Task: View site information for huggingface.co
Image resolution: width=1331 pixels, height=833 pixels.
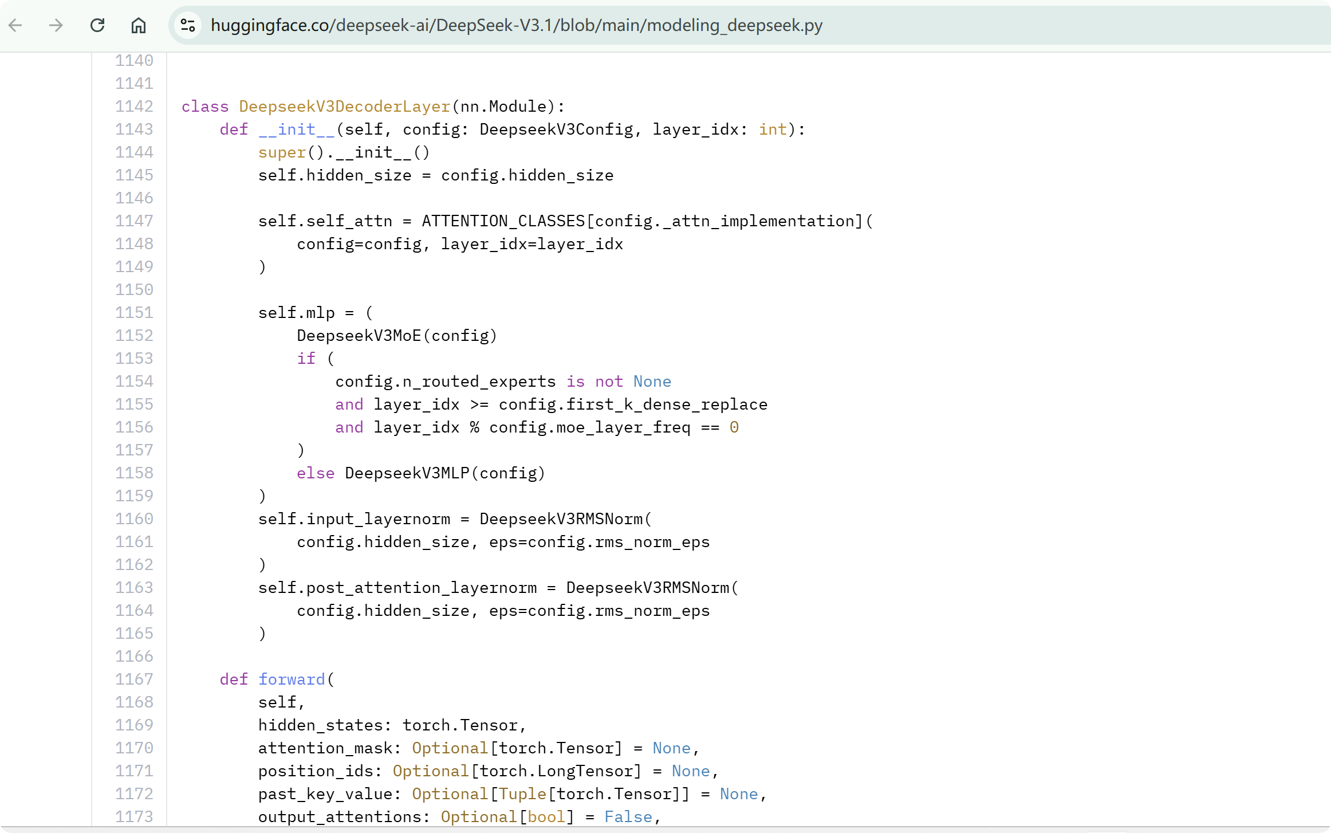Action: pos(188,25)
